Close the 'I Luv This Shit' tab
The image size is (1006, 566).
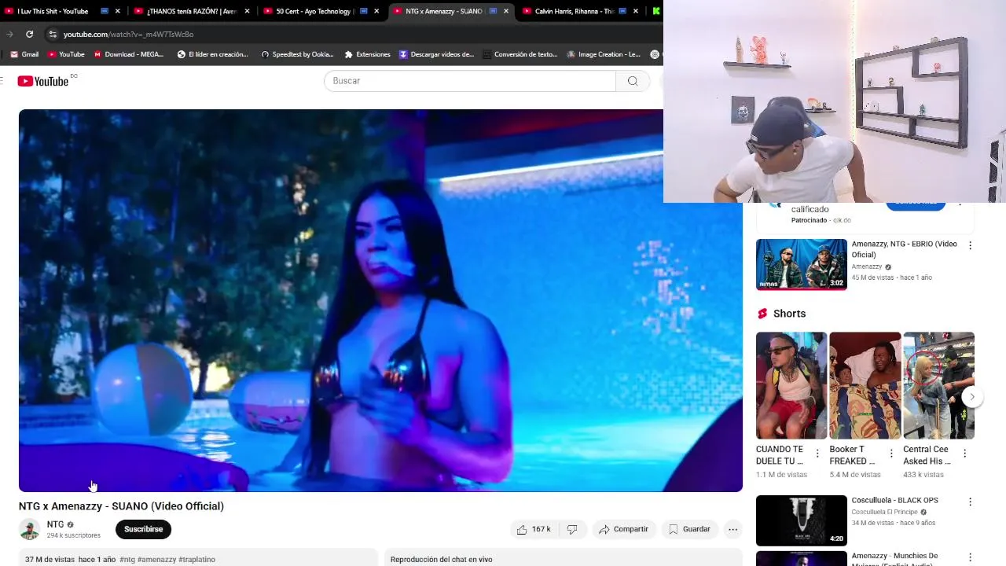(x=118, y=11)
